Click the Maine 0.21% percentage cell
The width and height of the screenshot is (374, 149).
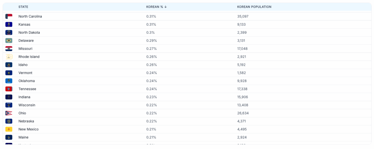[x=151, y=137]
